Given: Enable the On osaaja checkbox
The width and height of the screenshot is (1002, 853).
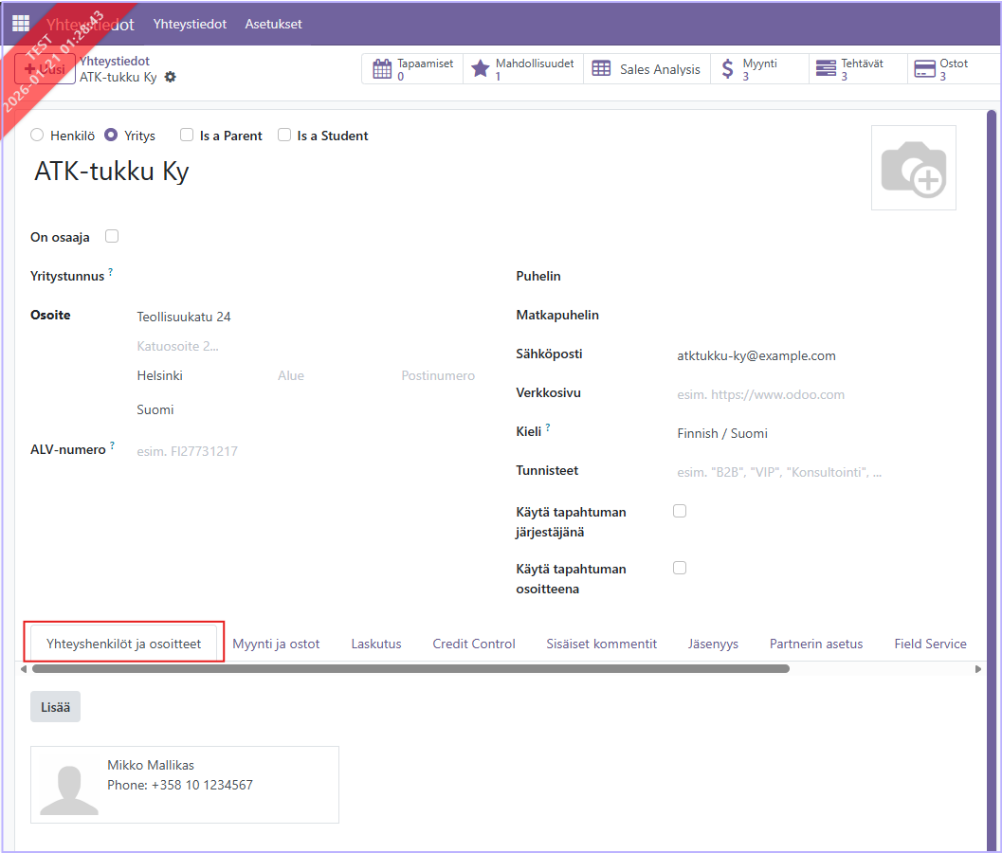Looking at the screenshot, I should 112,236.
